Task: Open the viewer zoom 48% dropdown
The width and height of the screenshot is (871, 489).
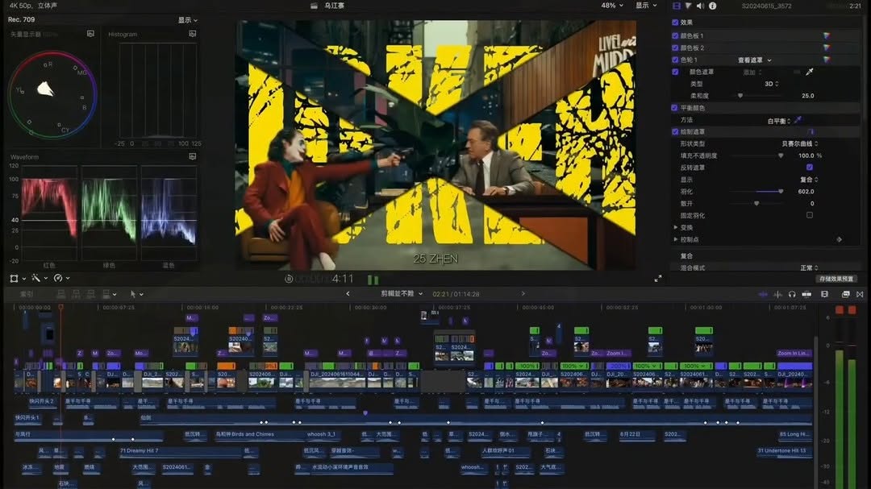Action: pyautogui.click(x=612, y=6)
